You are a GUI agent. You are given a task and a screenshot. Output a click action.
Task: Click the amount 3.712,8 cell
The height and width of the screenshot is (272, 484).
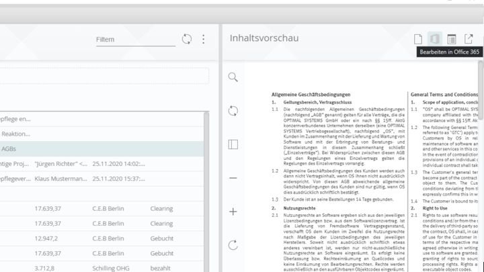(x=44, y=268)
